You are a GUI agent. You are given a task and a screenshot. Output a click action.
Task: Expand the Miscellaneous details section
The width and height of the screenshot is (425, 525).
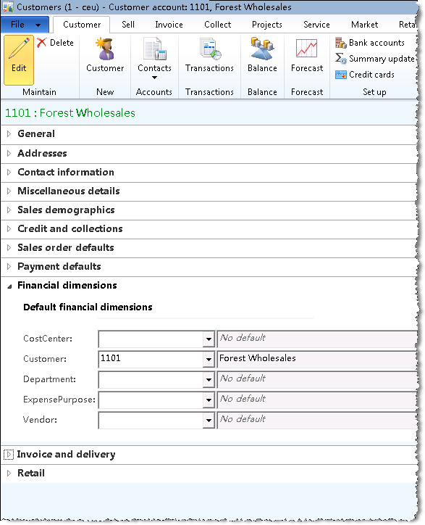pyautogui.click(x=9, y=191)
